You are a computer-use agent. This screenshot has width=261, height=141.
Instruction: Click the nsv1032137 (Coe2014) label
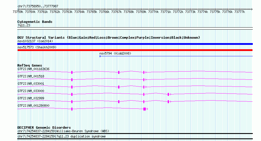35,41
